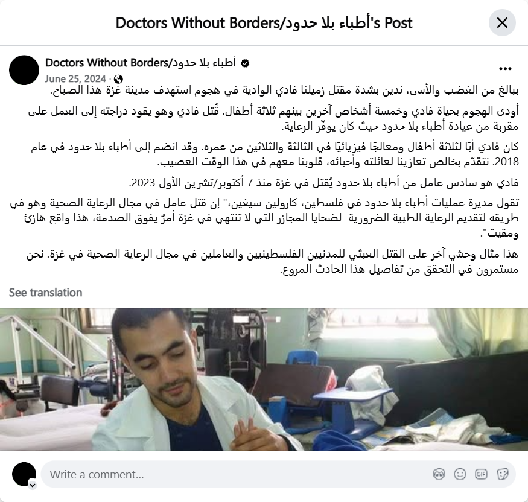This screenshot has width=528, height=502.
Task: Insert an avatar sticker in the comment
Action: pyautogui.click(x=439, y=474)
